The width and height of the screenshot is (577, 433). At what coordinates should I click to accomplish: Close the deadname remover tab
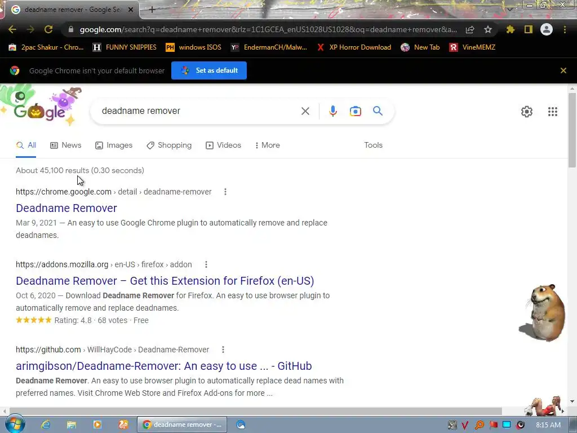[x=131, y=10]
